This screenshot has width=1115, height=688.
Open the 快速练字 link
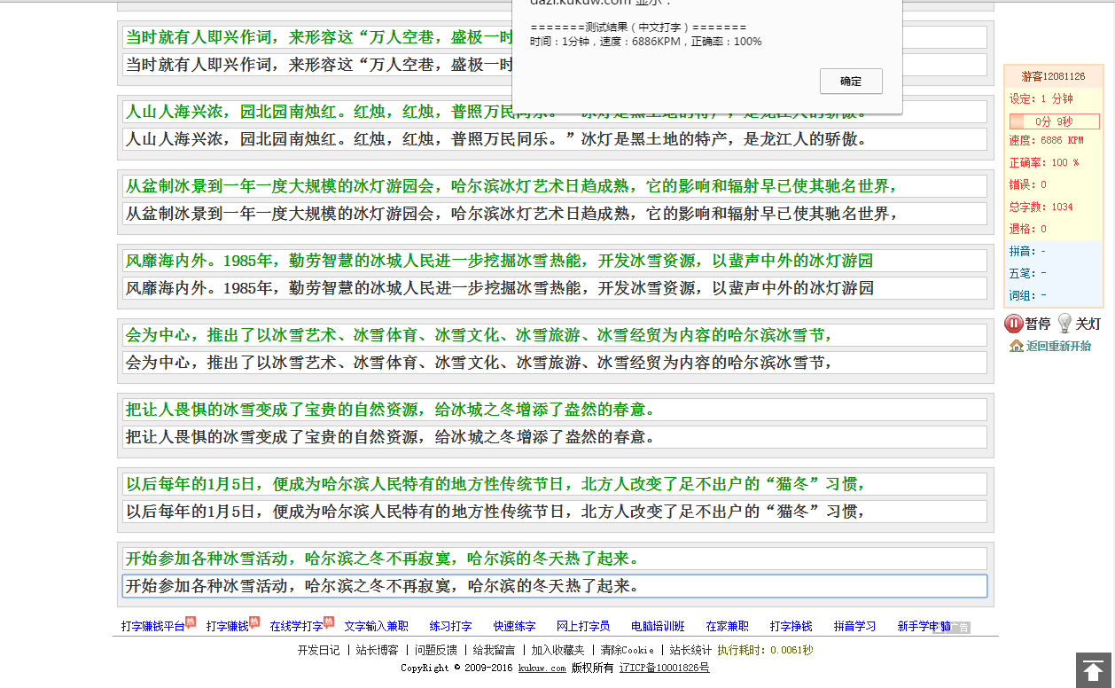pos(514,627)
